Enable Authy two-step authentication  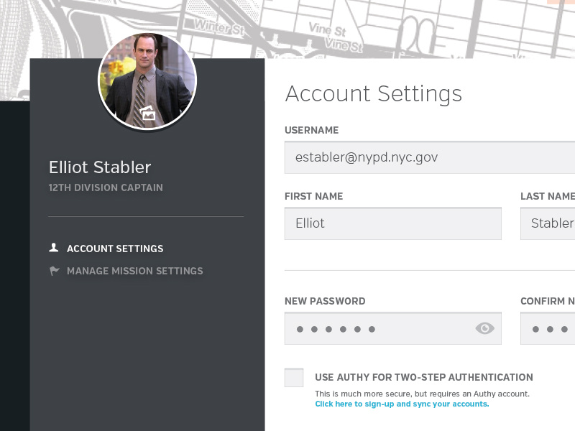293,376
